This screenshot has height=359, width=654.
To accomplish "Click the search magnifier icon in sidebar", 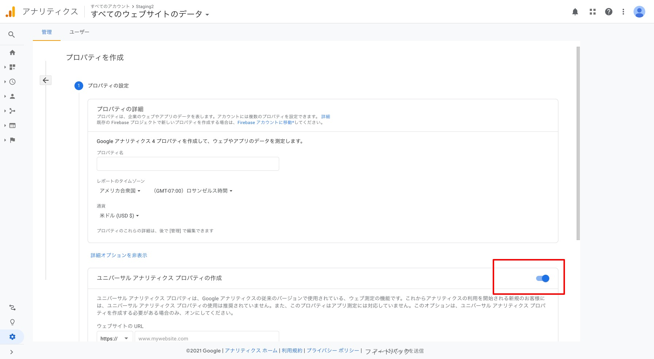I will tap(12, 35).
